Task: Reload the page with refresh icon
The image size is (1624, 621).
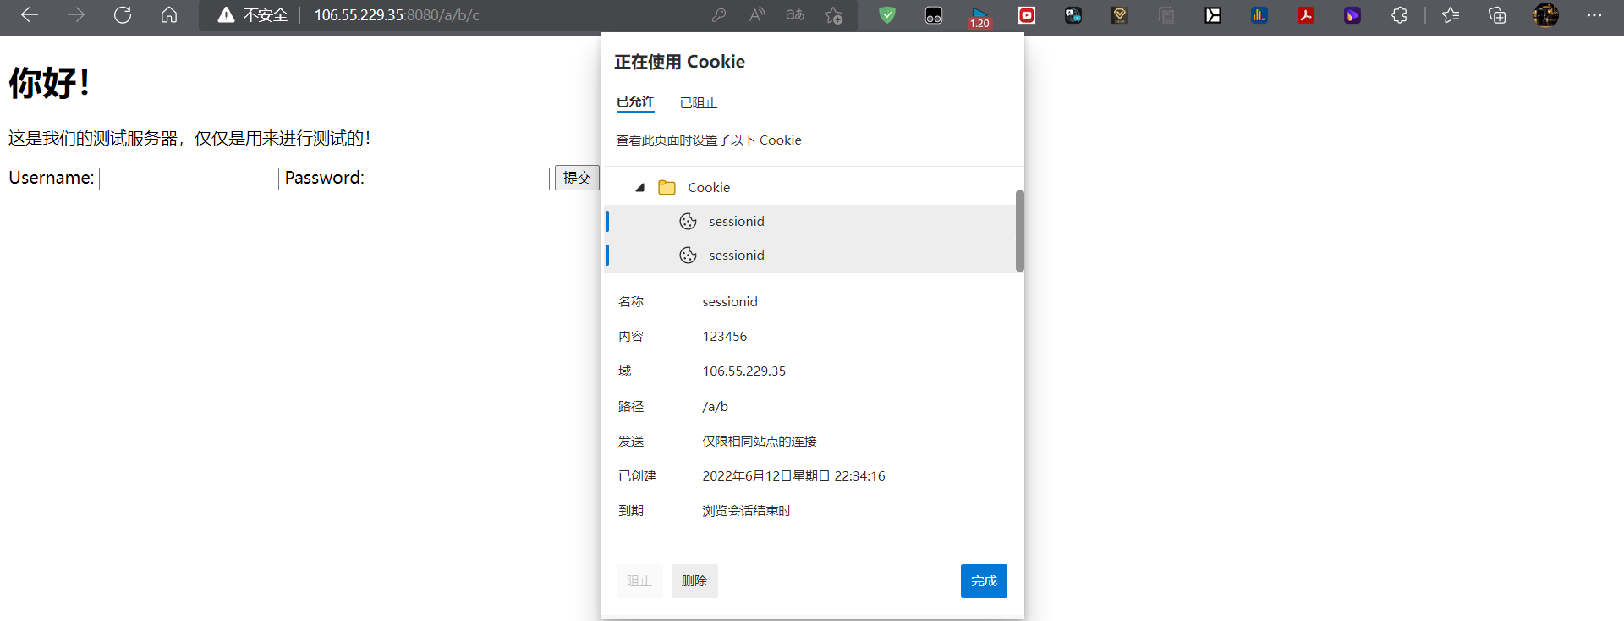Action: 123,15
